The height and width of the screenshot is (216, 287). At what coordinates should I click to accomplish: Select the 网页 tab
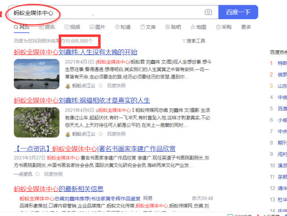(x=21, y=27)
